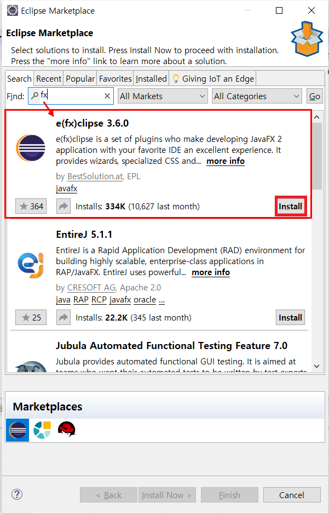The width and height of the screenshot is (329, 514).
Task: Click the lightbulb icon on IoT tab
Action: coord(176,79)
